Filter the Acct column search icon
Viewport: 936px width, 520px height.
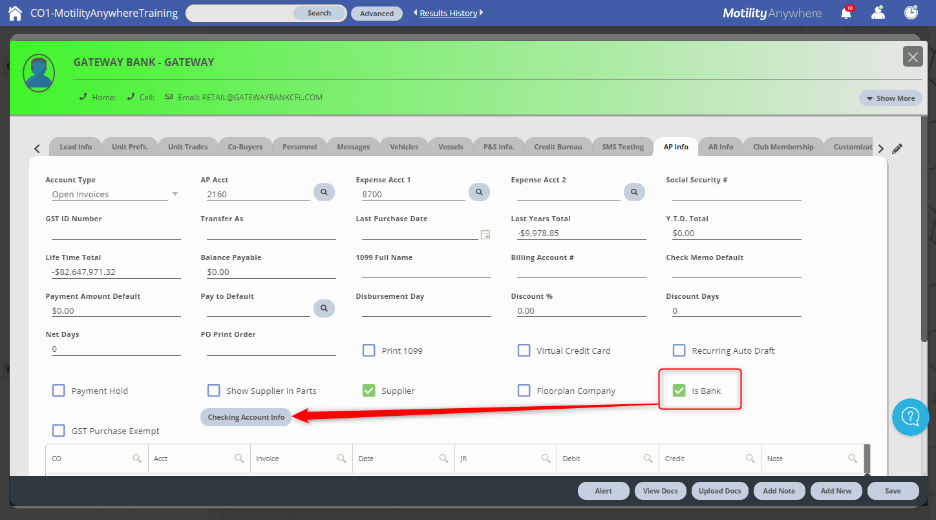[x=239, y=458]
